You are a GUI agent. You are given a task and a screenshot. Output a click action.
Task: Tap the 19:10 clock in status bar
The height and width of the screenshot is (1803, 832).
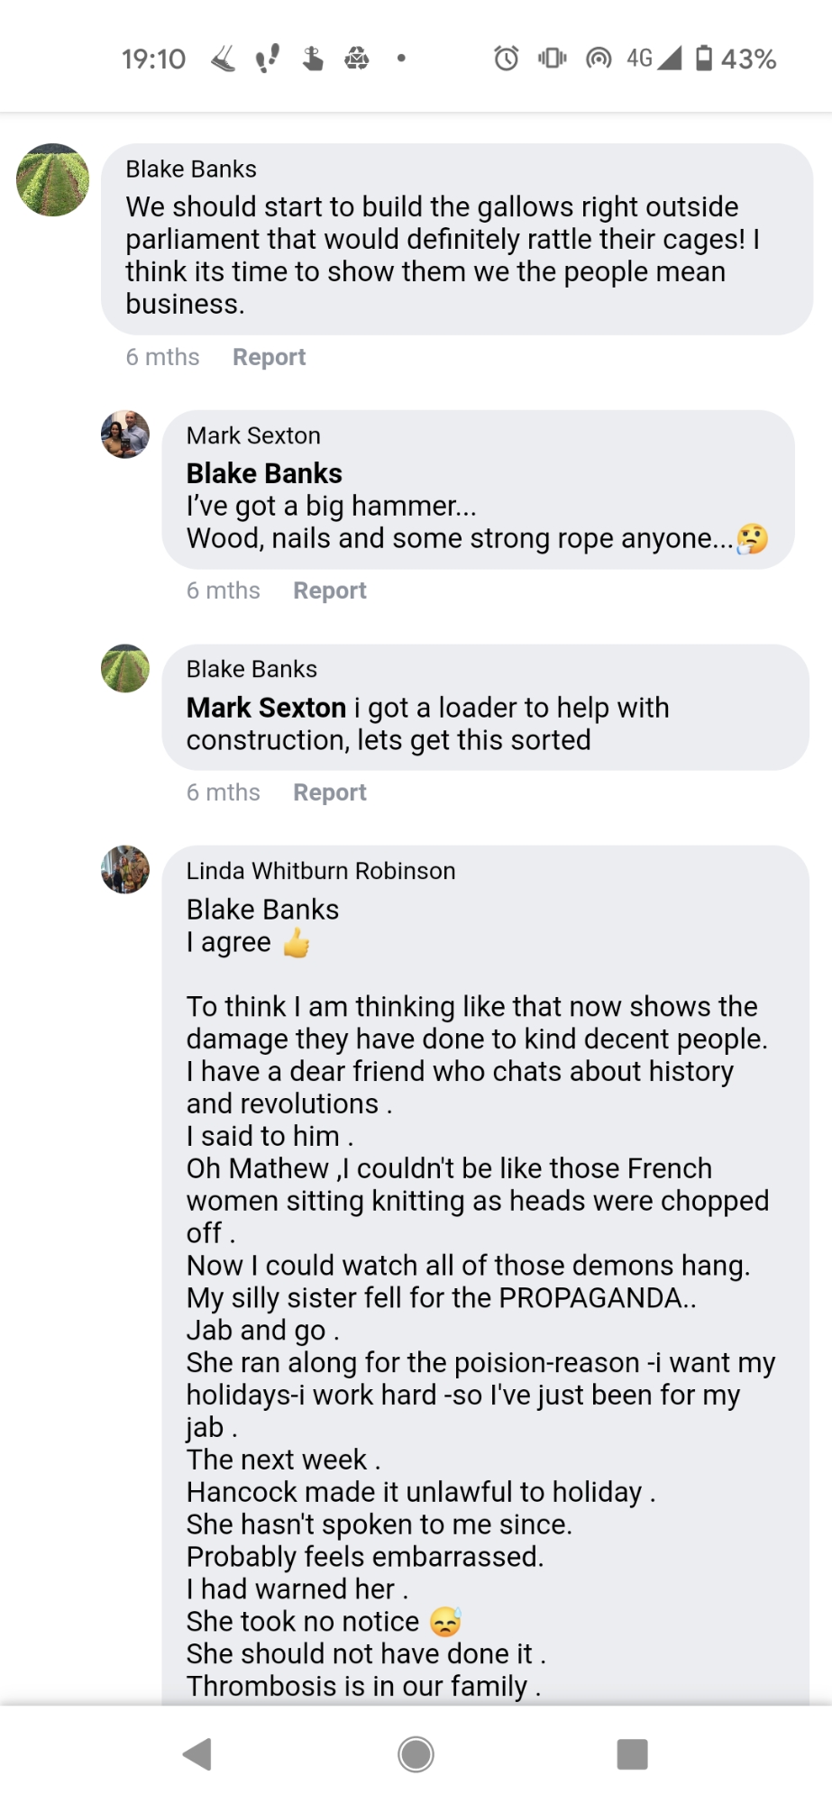click(x=153, y=59)
